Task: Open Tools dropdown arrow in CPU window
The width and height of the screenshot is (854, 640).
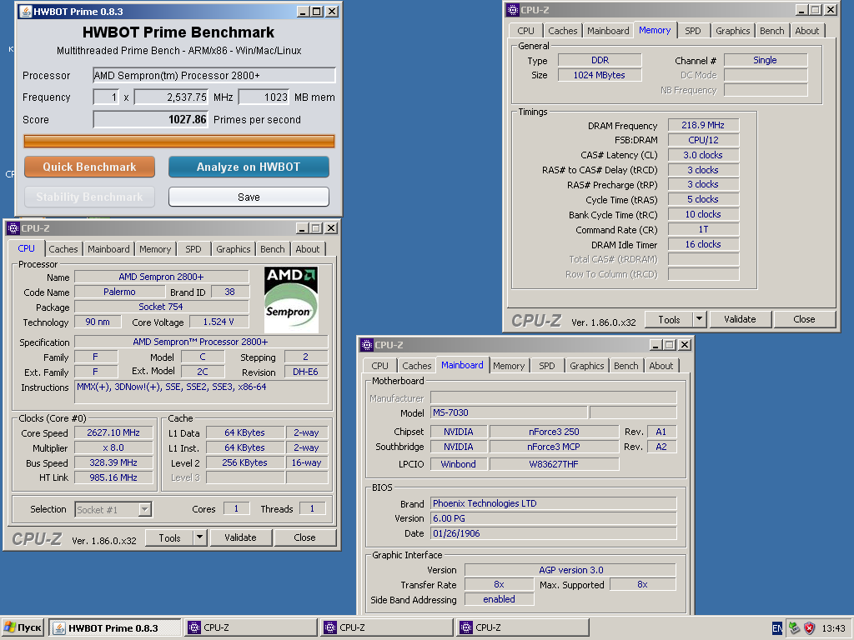Action: [x=200, y=537]
